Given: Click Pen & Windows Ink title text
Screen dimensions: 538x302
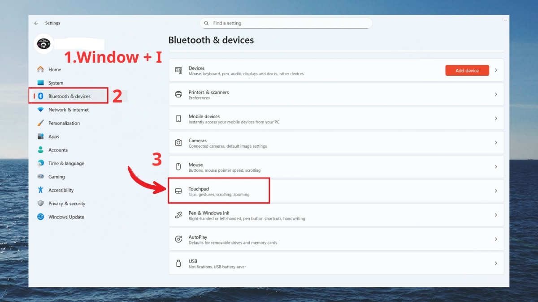Looking at the screenshot, I should [209, 213].
